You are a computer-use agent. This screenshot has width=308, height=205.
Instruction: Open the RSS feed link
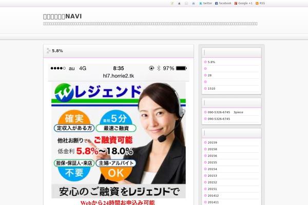[x=260, y=4]
